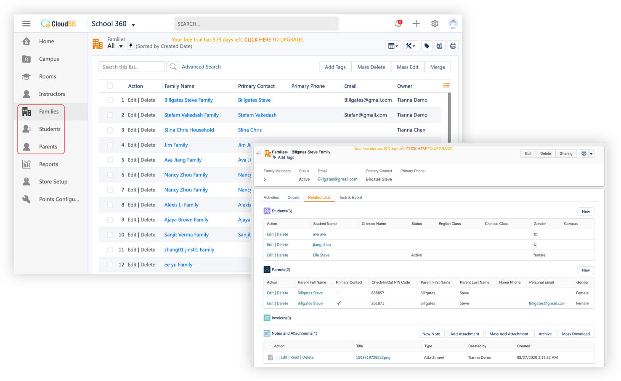Click the printer icon in family detail
This screenshot has width=621, height=381.
[x=584, y=153]
